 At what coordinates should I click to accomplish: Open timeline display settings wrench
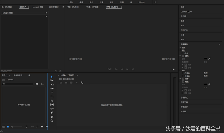click(82, 83)
